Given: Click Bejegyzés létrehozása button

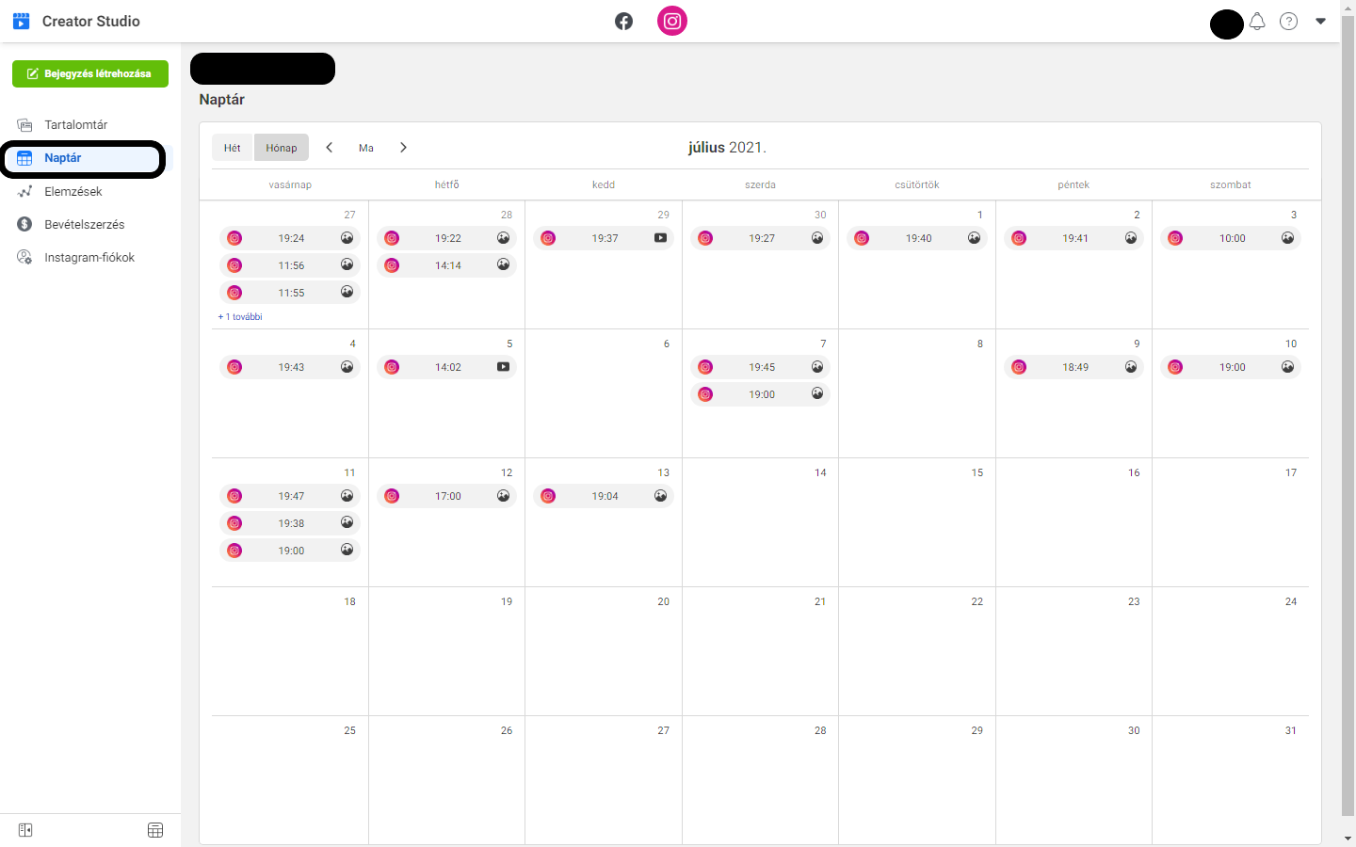Looking at the screenshot, I should pyautogui.click(x=90, y=73).
